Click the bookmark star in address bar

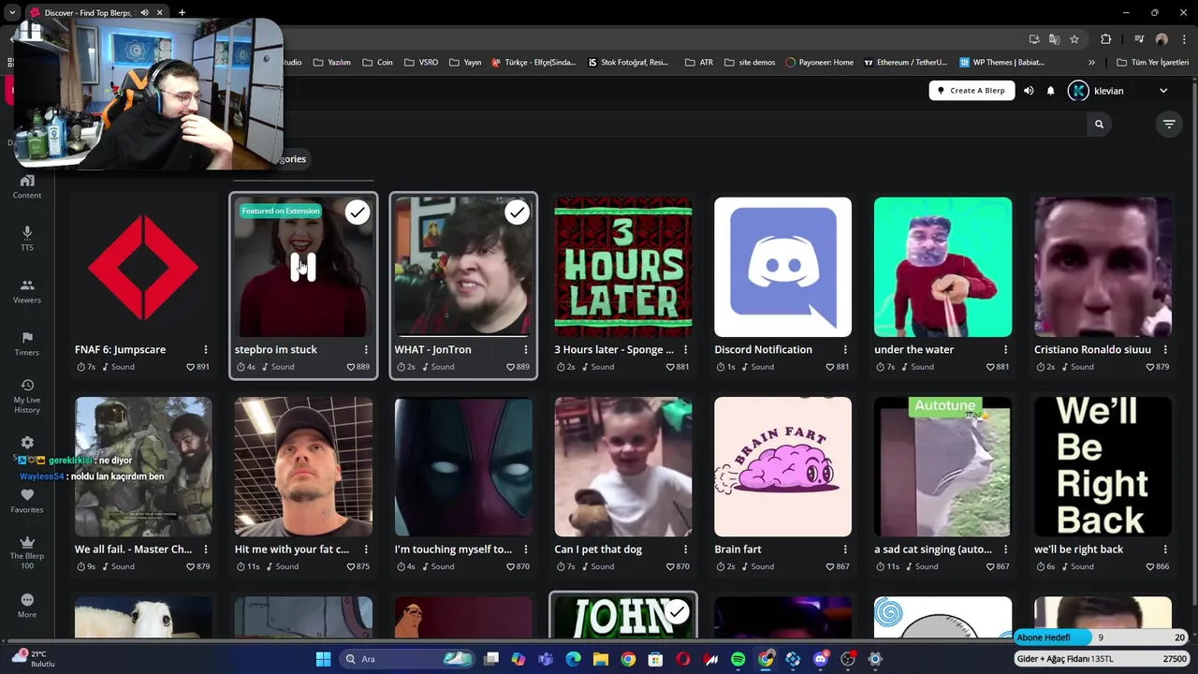pyautogui.click(x=1074, y=39)
